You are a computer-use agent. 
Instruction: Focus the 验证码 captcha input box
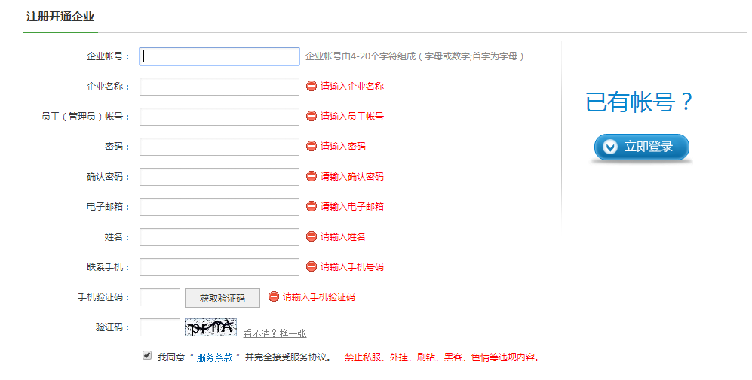[160, 327]
